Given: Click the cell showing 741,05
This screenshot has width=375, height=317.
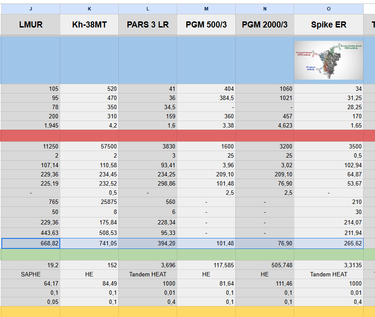Looking at the screenshot, I should click(x=89, y=244).
